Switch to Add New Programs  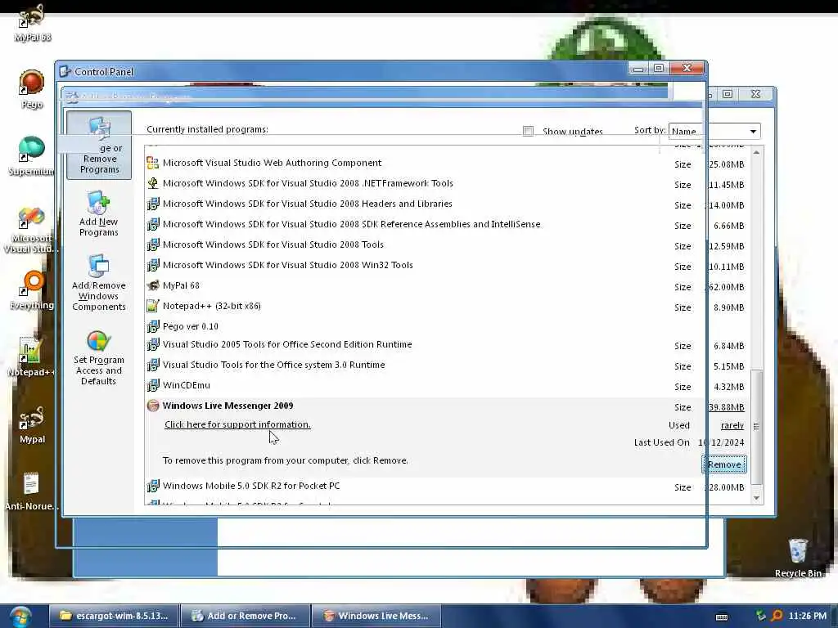pos(98,213)
